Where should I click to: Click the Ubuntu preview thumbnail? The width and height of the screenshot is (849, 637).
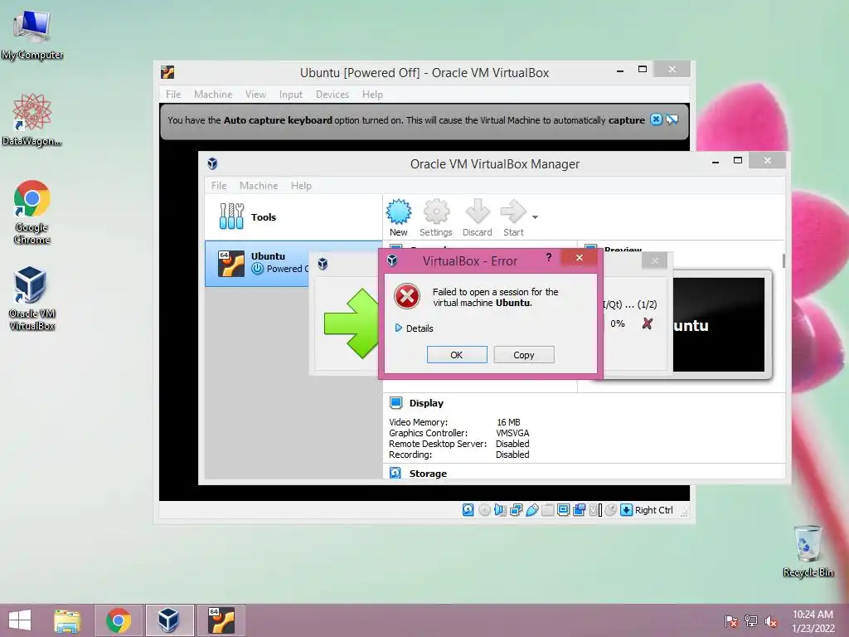click(719, 324)
